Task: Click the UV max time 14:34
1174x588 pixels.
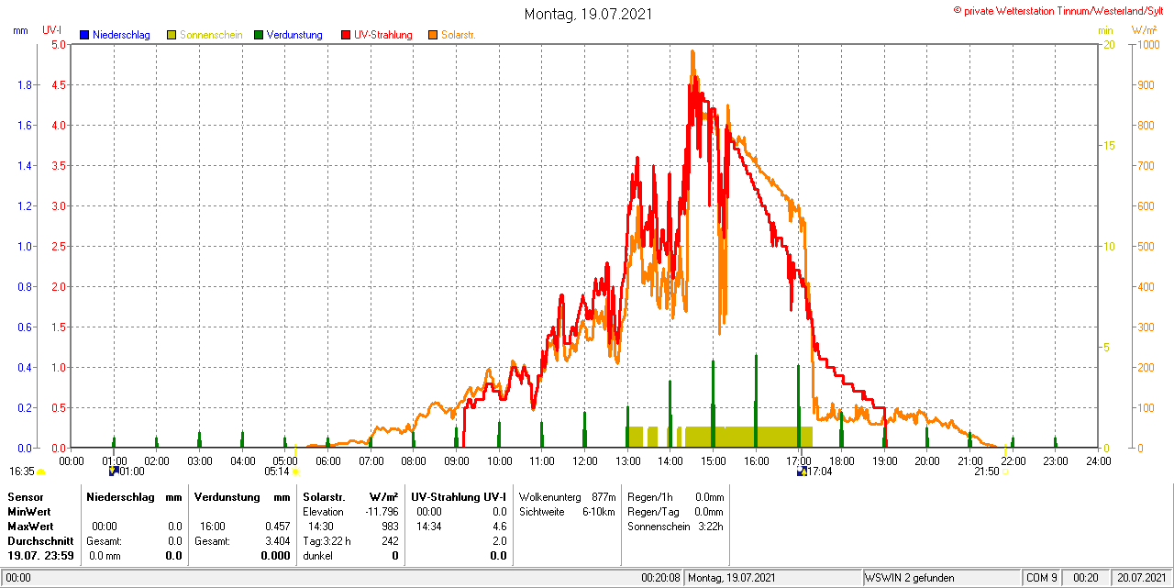Action: tap(429, 527)
